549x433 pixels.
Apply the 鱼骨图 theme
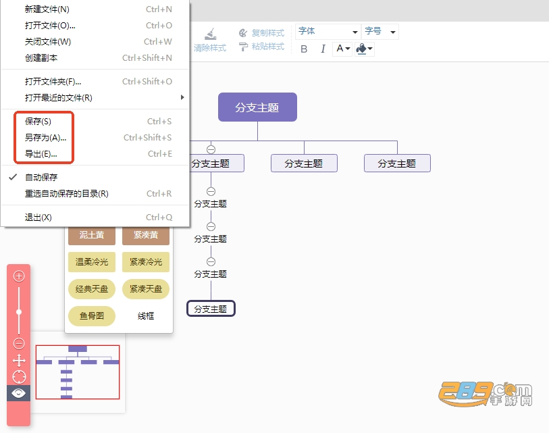pyautogui.click(x=92, y=315)
